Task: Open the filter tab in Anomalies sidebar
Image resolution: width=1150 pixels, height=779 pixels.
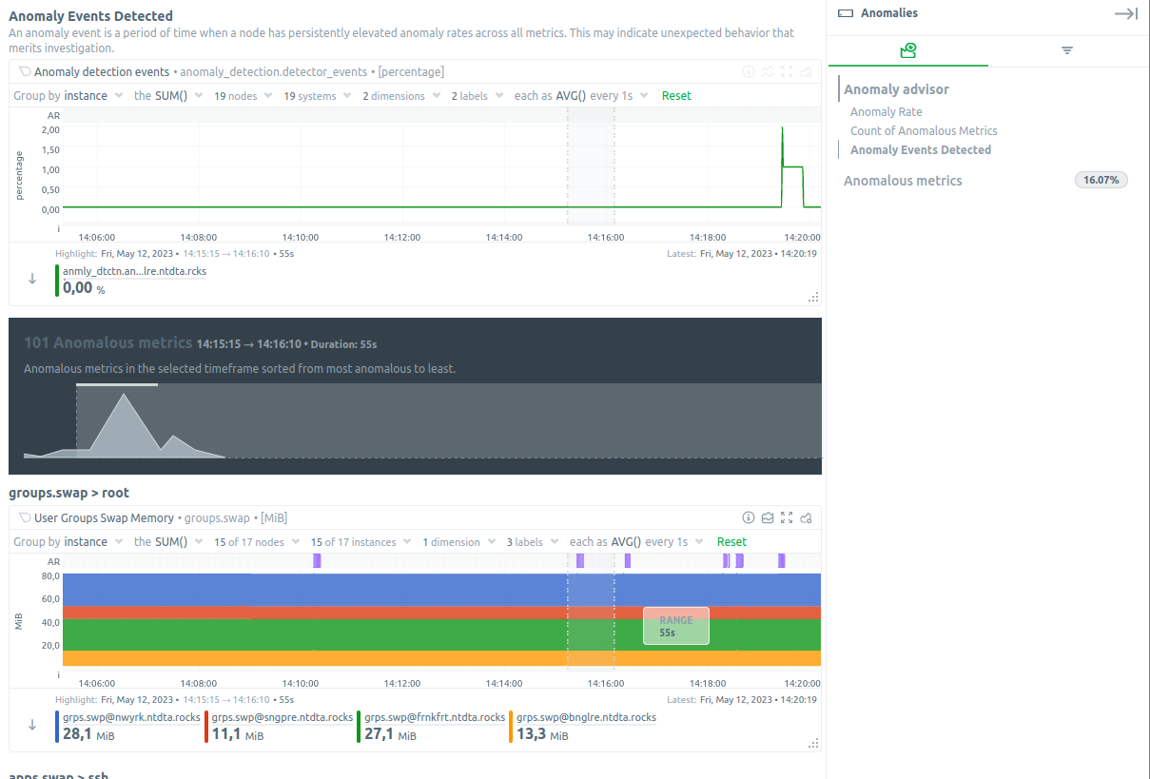Action: tap(1066, 49)
